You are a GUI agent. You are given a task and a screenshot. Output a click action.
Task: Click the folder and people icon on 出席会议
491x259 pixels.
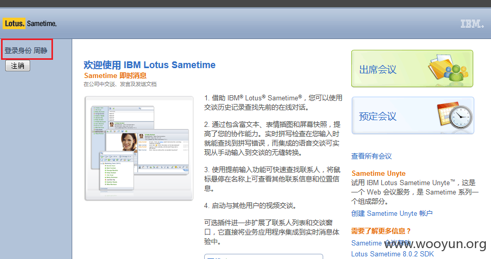(x=449, y=68)
